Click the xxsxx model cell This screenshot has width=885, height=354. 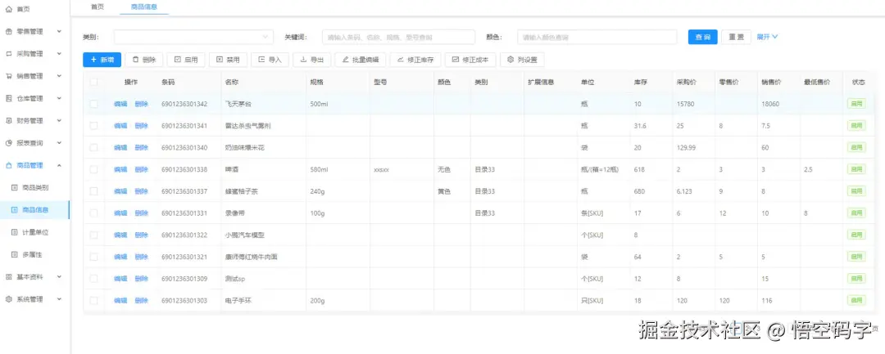pos(382,169)
